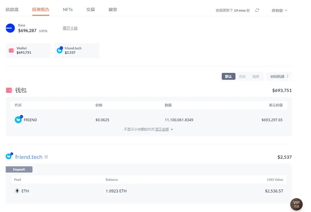The image size is (311, 212).
Task: Open the 所有链 chain dropdown
Action: (279, 11)
